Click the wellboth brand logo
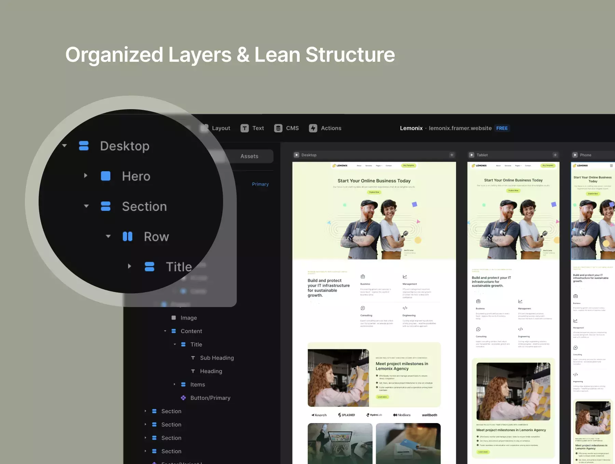Viewport: 615px width, 464px height. coord(429,415)
